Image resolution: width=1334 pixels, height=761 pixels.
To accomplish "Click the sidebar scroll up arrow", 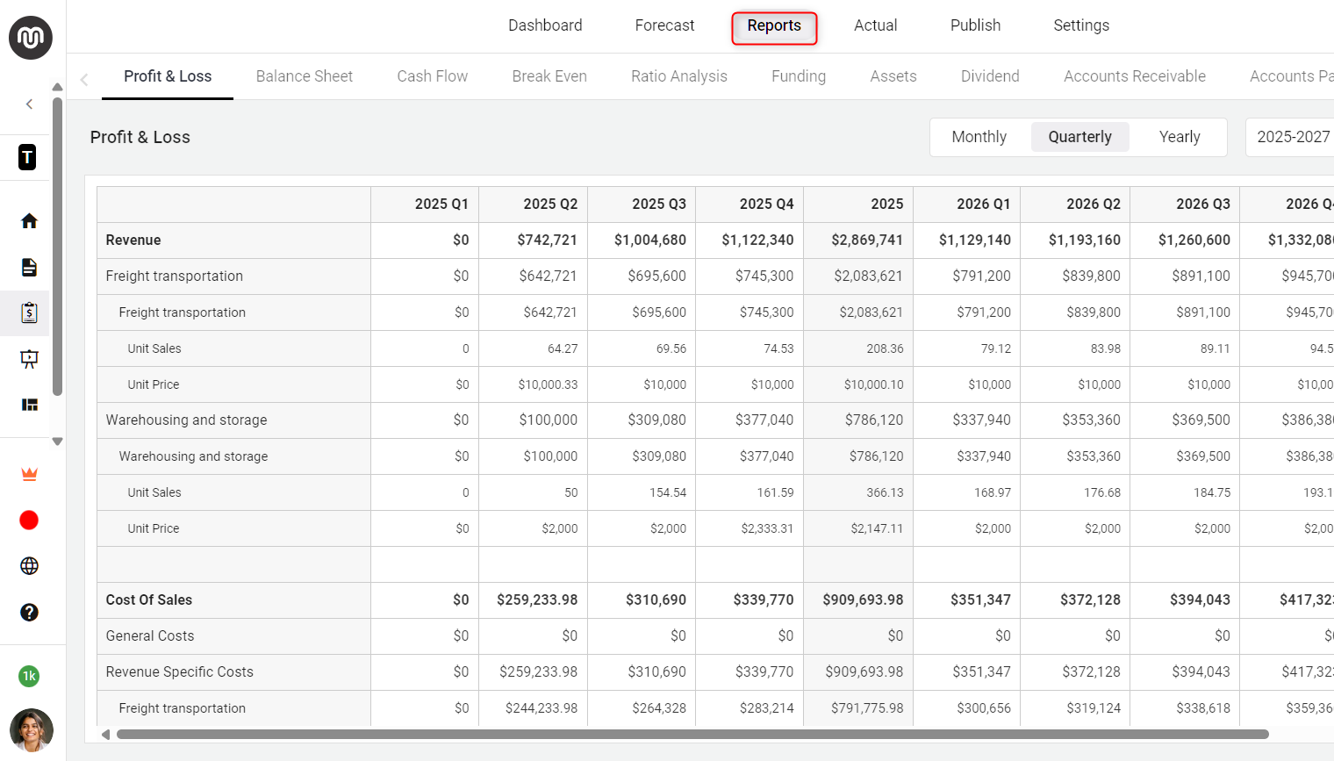I will coord(57,87).
